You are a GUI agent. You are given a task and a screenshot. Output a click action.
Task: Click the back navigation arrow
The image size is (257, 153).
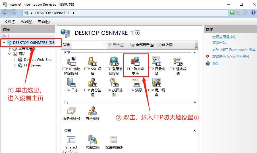point(5,13)
